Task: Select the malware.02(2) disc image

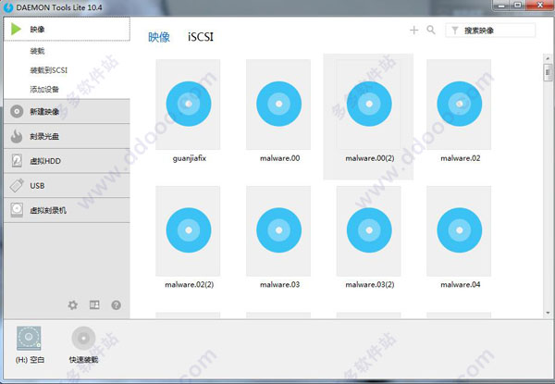Action: tap(188, 230)
